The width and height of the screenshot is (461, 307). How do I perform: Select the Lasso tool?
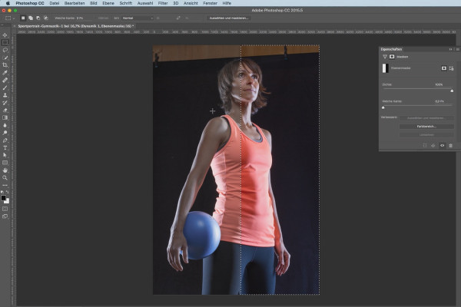pos(5,50)
